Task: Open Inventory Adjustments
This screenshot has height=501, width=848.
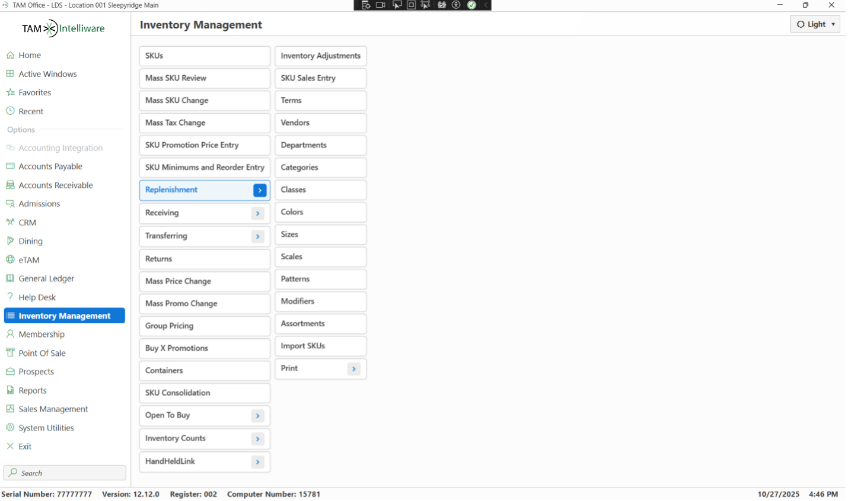Action: tap(320, 56)
